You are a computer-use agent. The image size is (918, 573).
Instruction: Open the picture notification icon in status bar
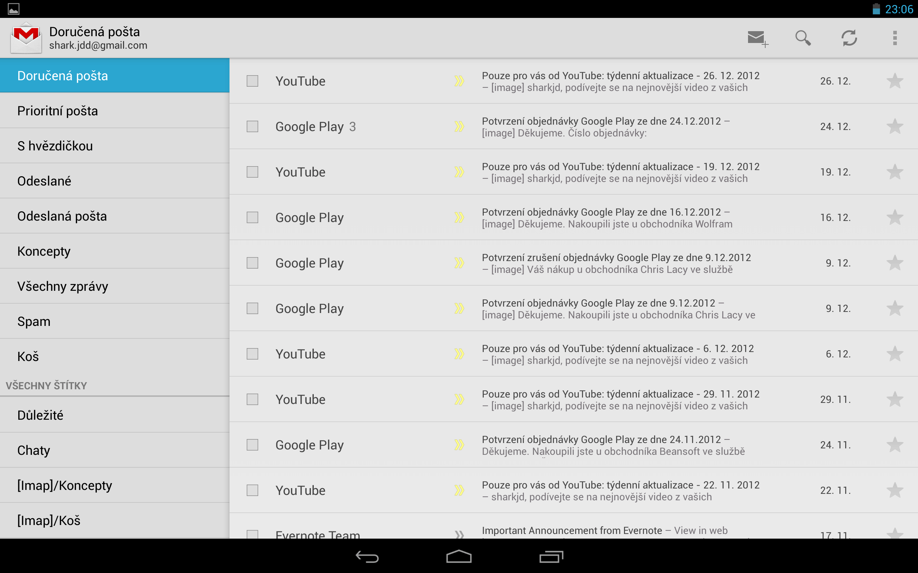tap(13, 9)
